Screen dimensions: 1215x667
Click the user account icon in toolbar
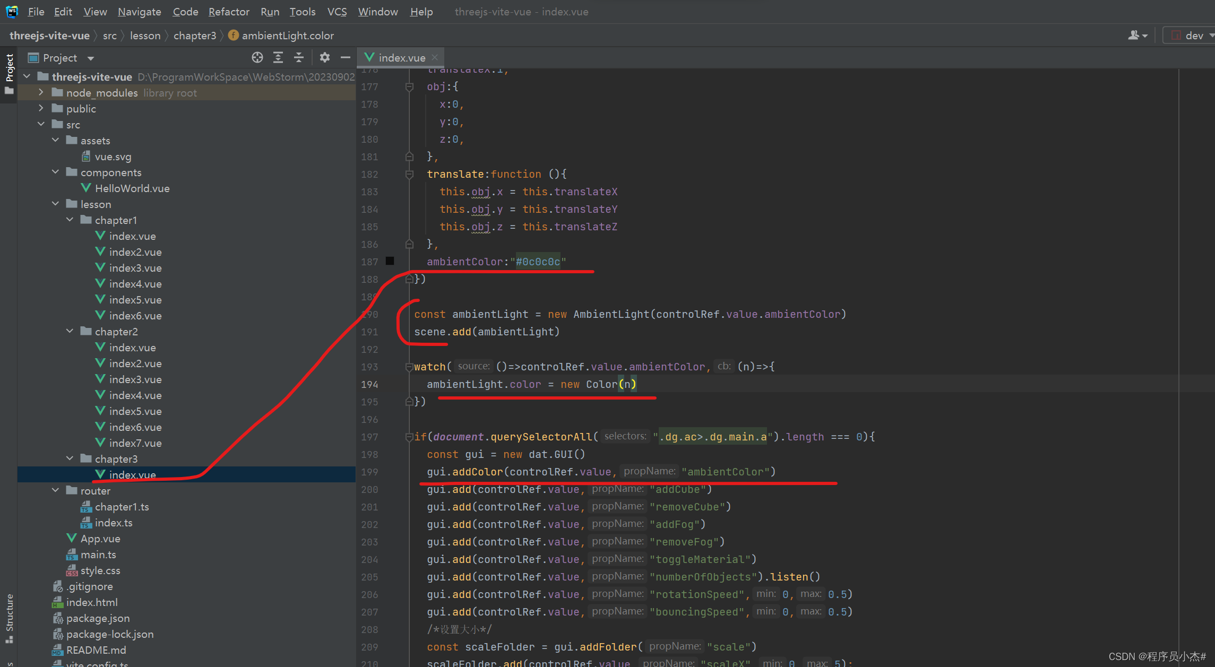1136,36
